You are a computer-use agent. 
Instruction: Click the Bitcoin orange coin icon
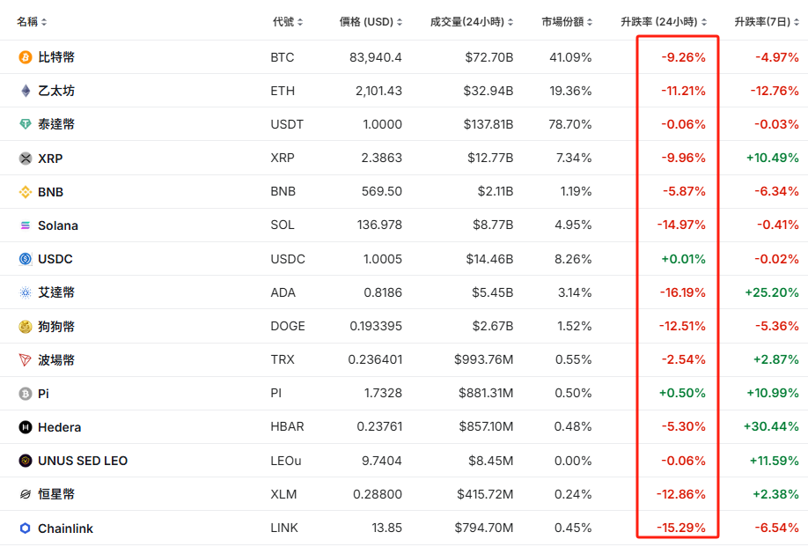[26, 57]
